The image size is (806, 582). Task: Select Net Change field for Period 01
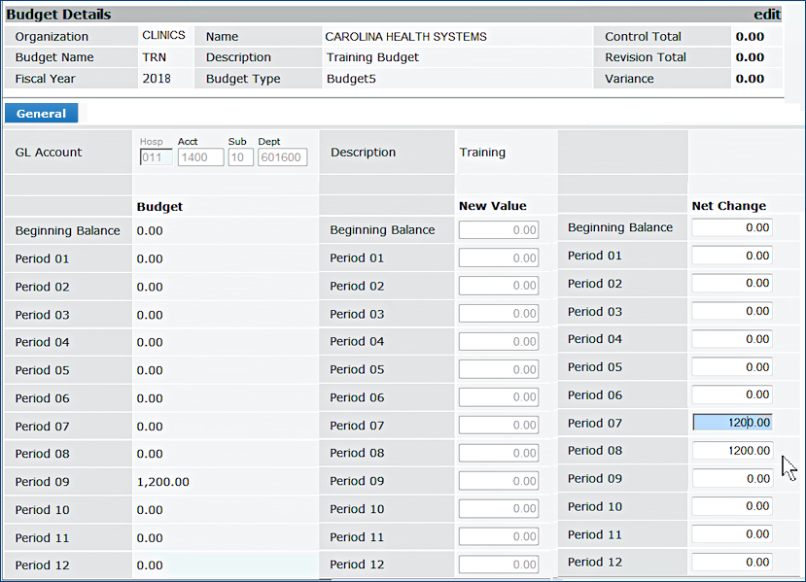(x=732, y=256)
